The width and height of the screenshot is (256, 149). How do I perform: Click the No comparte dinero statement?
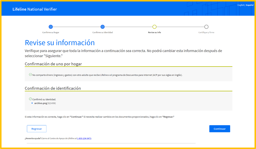coord(107,75)
